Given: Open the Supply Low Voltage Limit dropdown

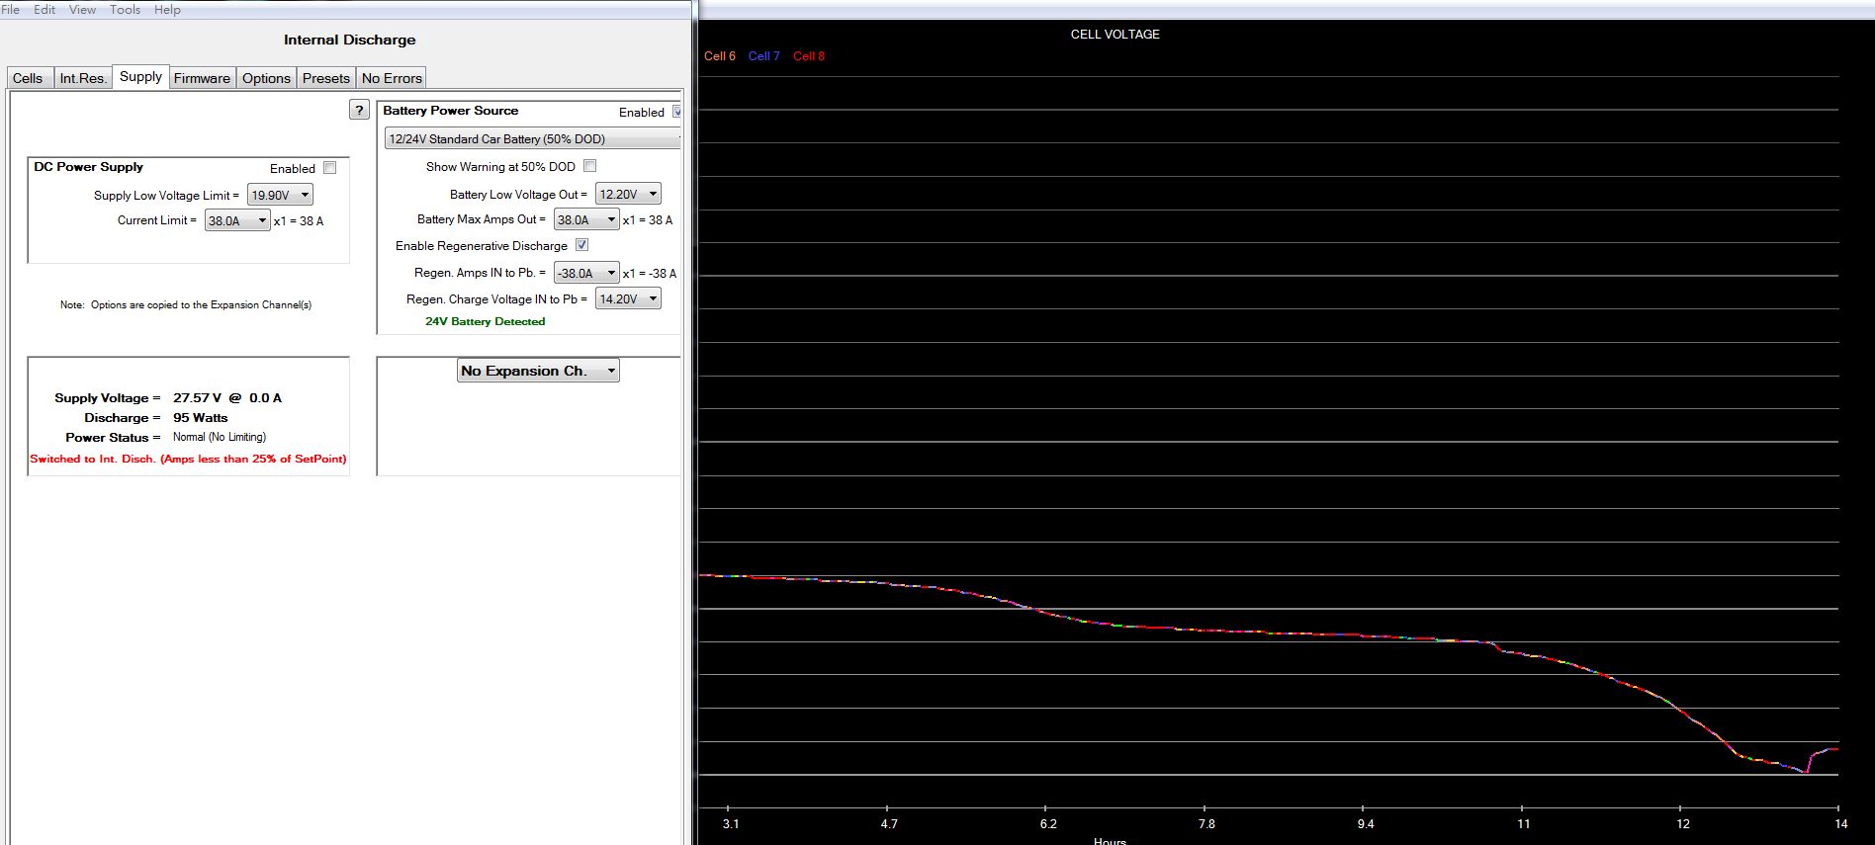Looking at the screenshot, I should point(280,196).
